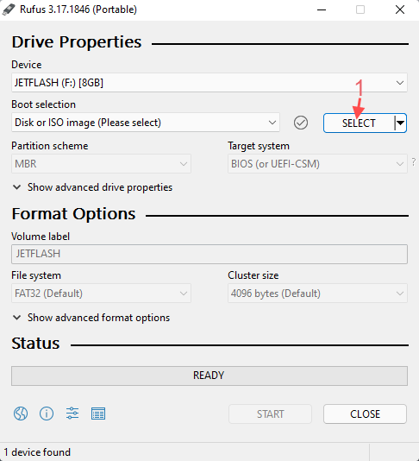Expand Show advanced format options
The width and height of the screenshot is (419, 461).
[91, 318]
